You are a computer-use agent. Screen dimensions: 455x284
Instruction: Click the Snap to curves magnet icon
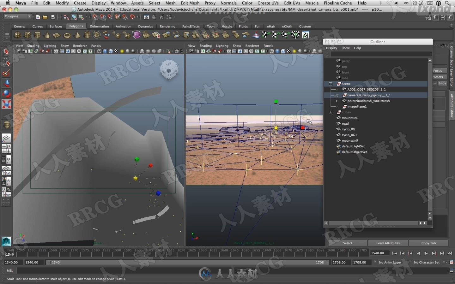tap(103, 17)
